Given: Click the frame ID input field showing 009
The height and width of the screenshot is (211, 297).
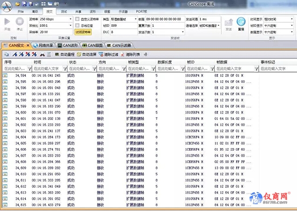Looking at the screenshot, I should [124, 26].
